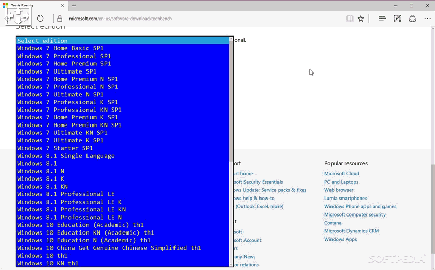Viewport: 435px width, 270px height.
Task: Open a new tab with plus button
Action: (74, 6)
